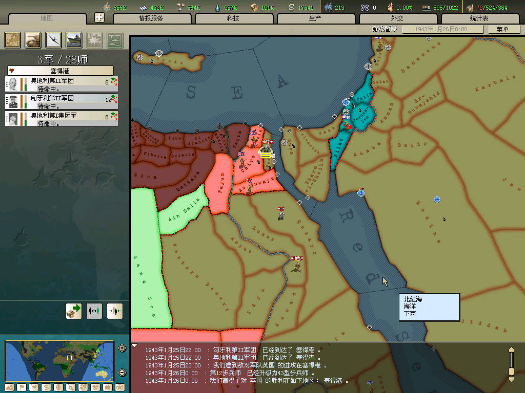This screenshot has width=525, height=393.
Task: Click the supplies crate icon in top bar
Action: coord(254,7)
